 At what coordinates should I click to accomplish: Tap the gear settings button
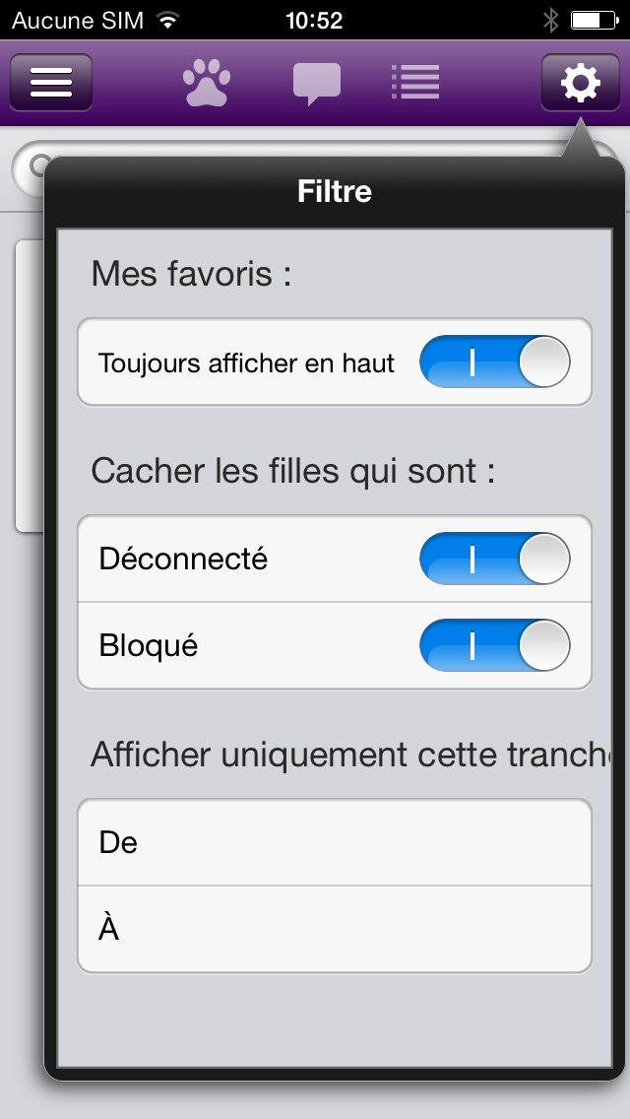[580, 82]
